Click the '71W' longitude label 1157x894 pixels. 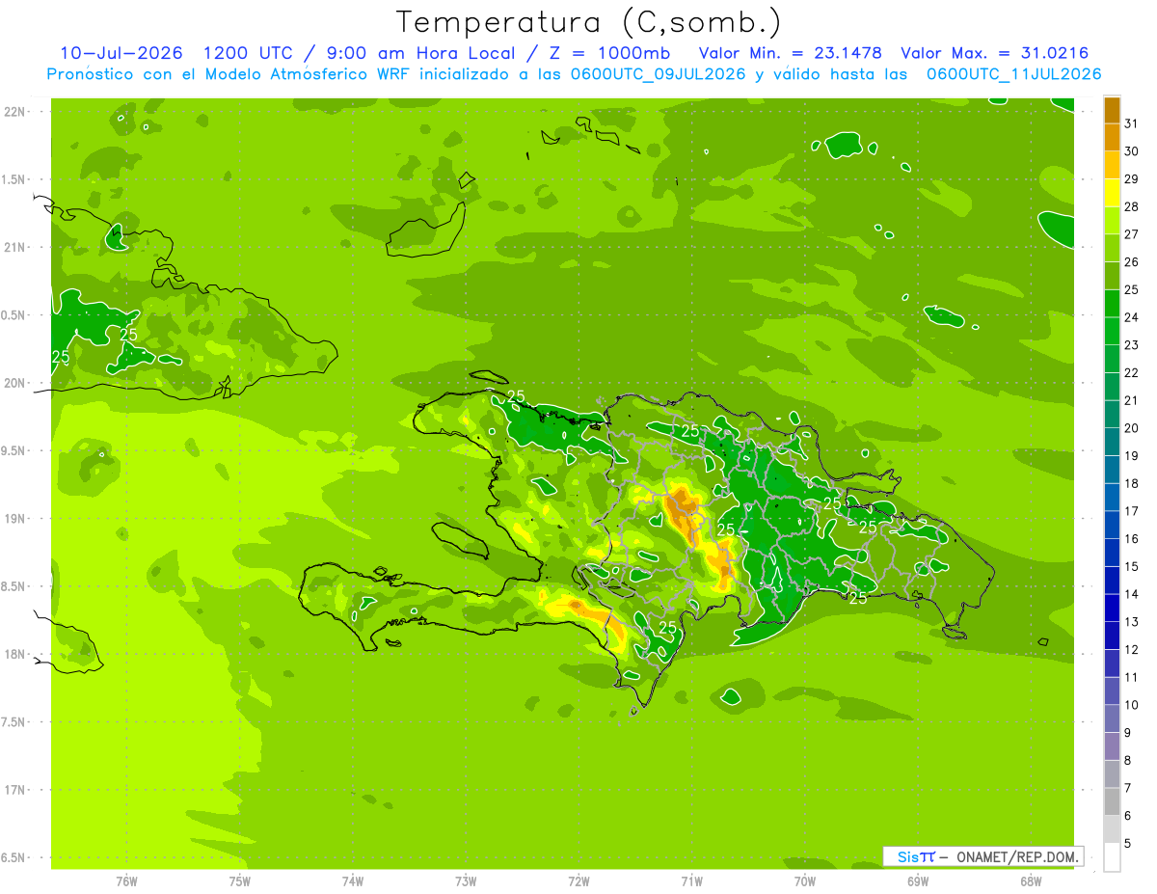691,880
